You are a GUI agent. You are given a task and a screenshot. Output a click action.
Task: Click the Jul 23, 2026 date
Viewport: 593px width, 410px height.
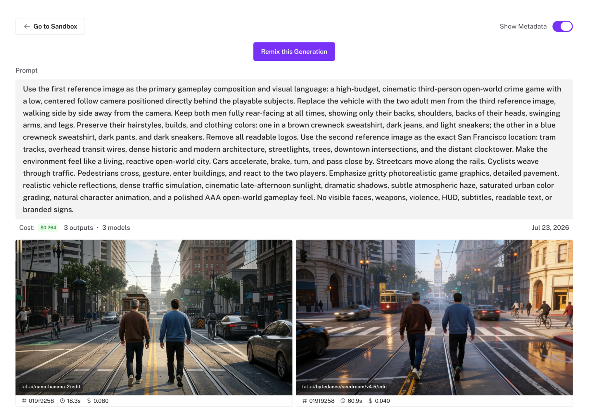[550, 228]
